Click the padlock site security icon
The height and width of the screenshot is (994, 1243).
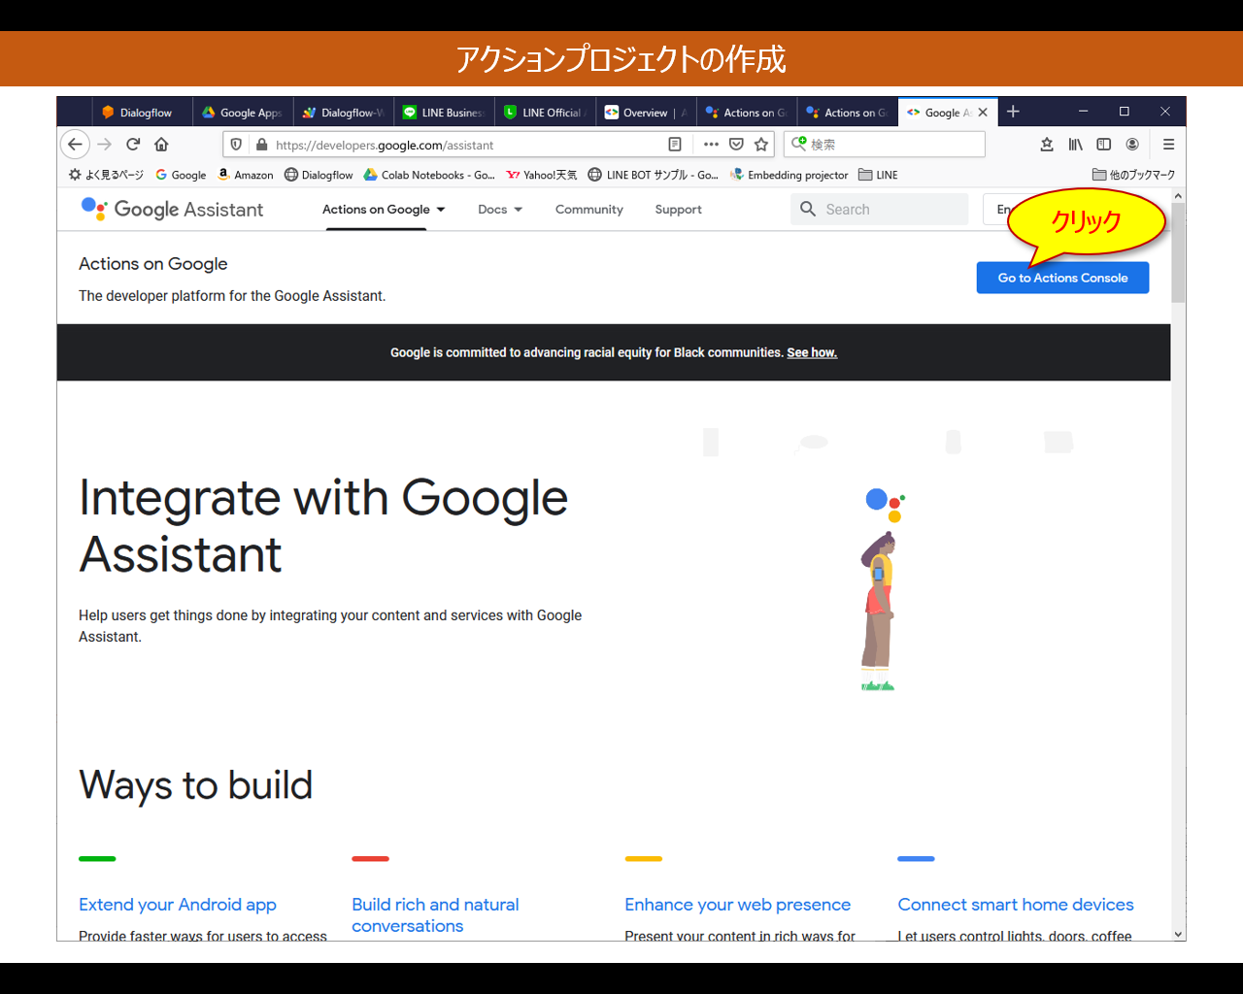pyautogui.click(x=261, y=145)
